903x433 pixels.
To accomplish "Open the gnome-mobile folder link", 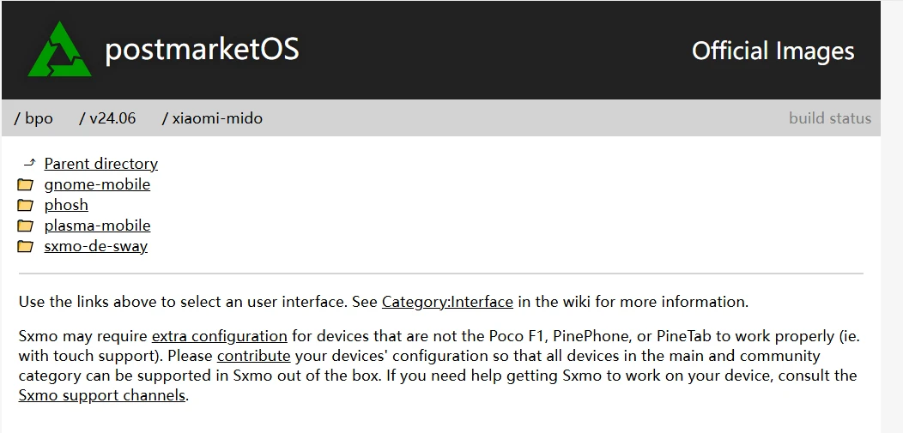I will 97,184.
